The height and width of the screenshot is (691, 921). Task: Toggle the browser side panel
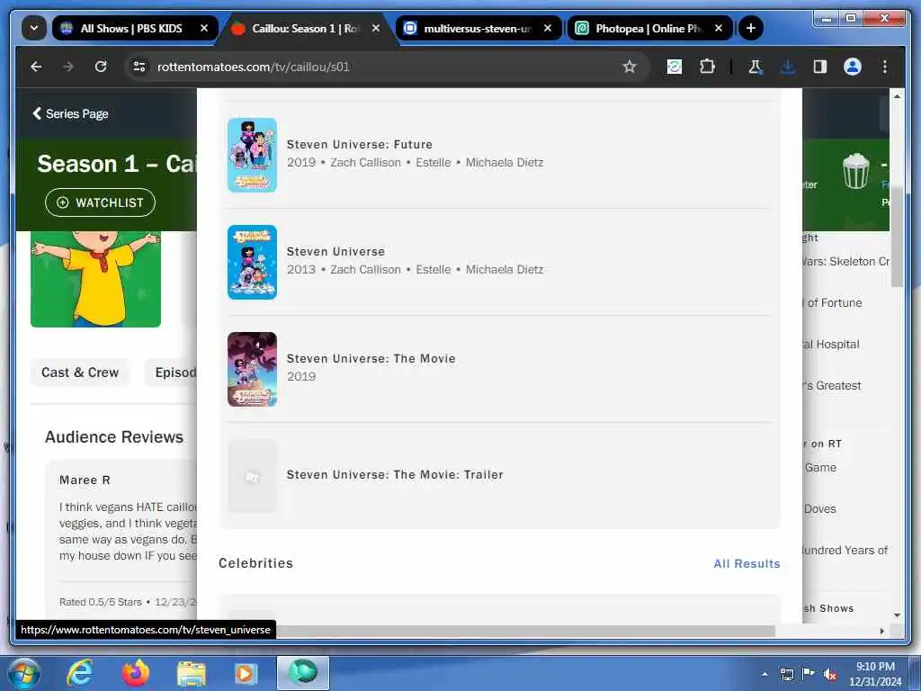(820, 67)
